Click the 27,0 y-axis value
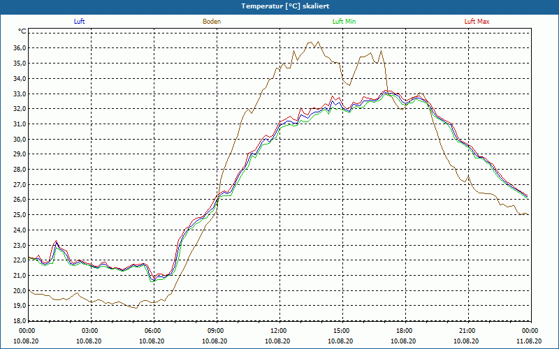The image size is (559, 349). pyautogui.click(x=20, y=185)
